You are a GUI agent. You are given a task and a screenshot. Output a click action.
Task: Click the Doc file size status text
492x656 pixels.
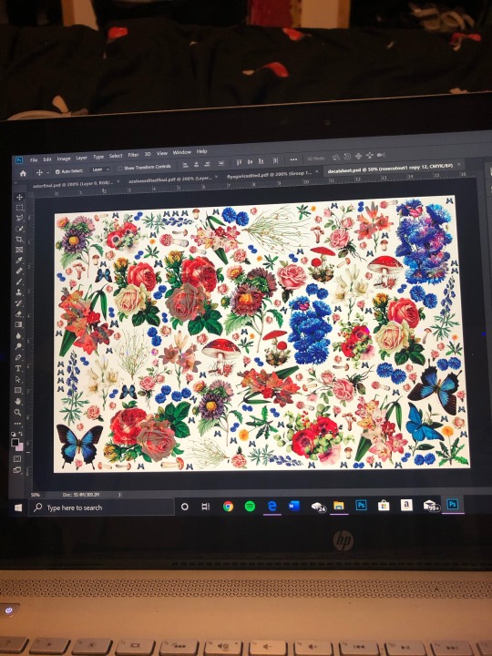(81, 495)
